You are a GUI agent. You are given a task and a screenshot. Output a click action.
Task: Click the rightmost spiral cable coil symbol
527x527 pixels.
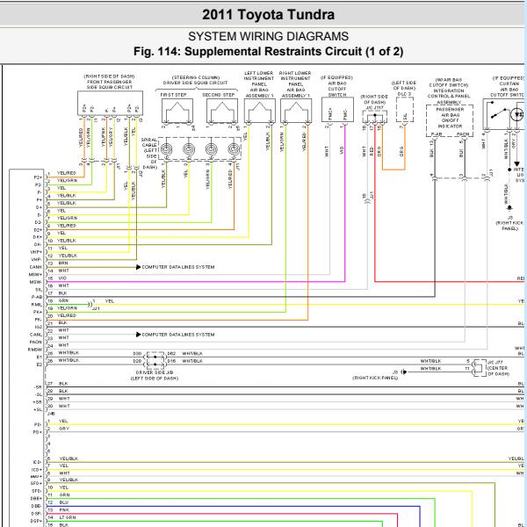(234, 149)
